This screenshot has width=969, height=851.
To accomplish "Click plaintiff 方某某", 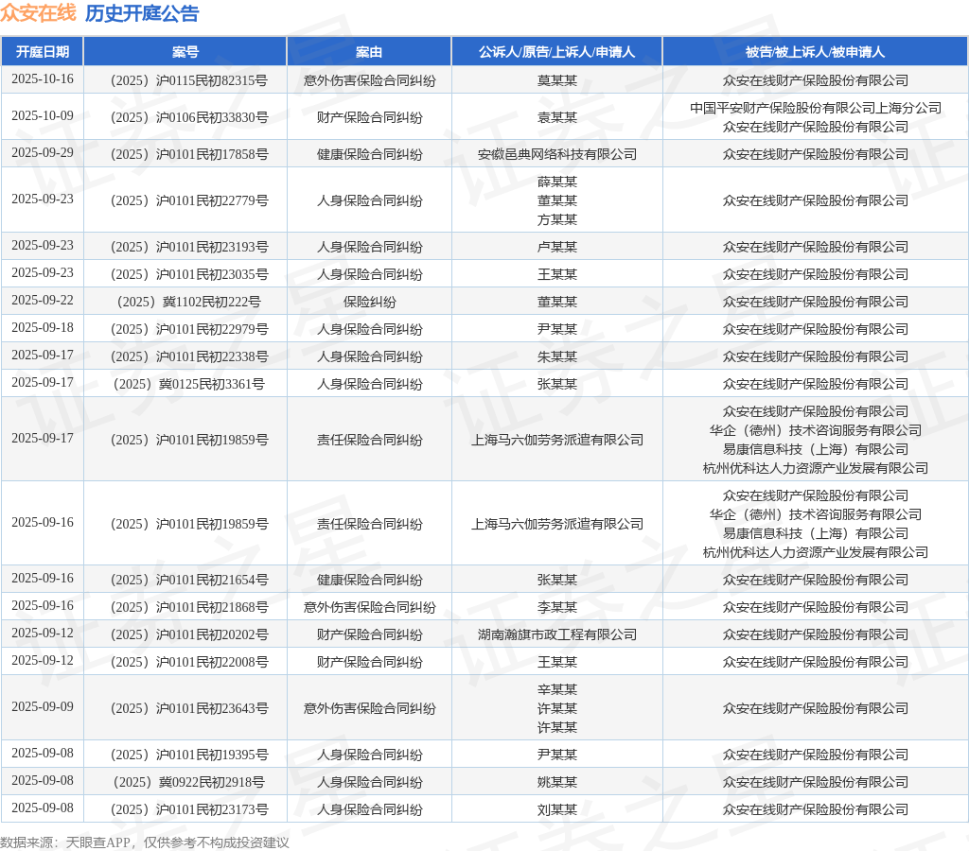I will coord(556,220).
